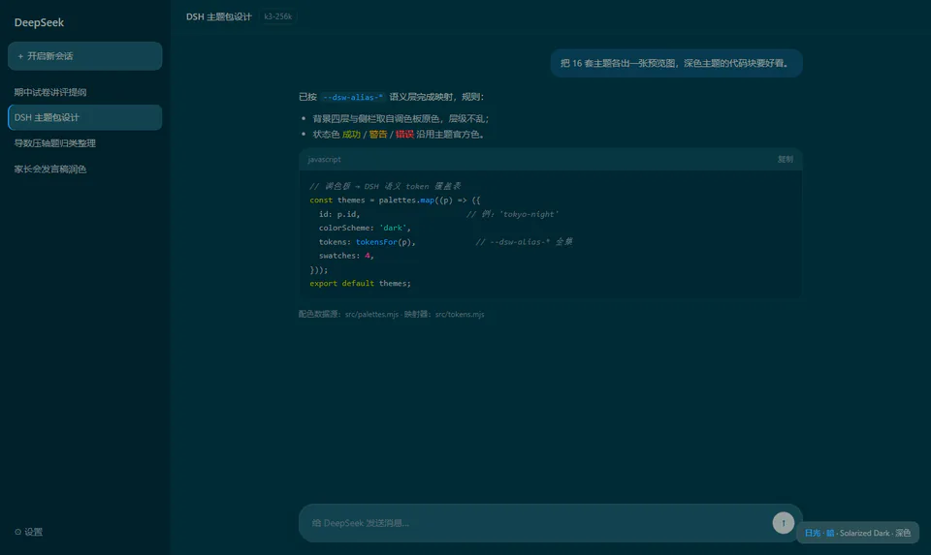Screen dimensions: 931x555
Task: Click the bullet about 背景四层与侧栏
Action: 401,118
